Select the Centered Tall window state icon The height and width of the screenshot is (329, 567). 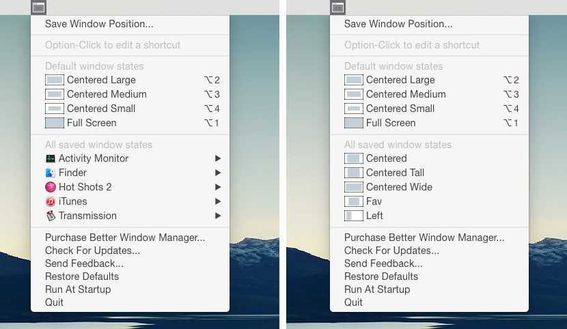[x=353, y=173]
